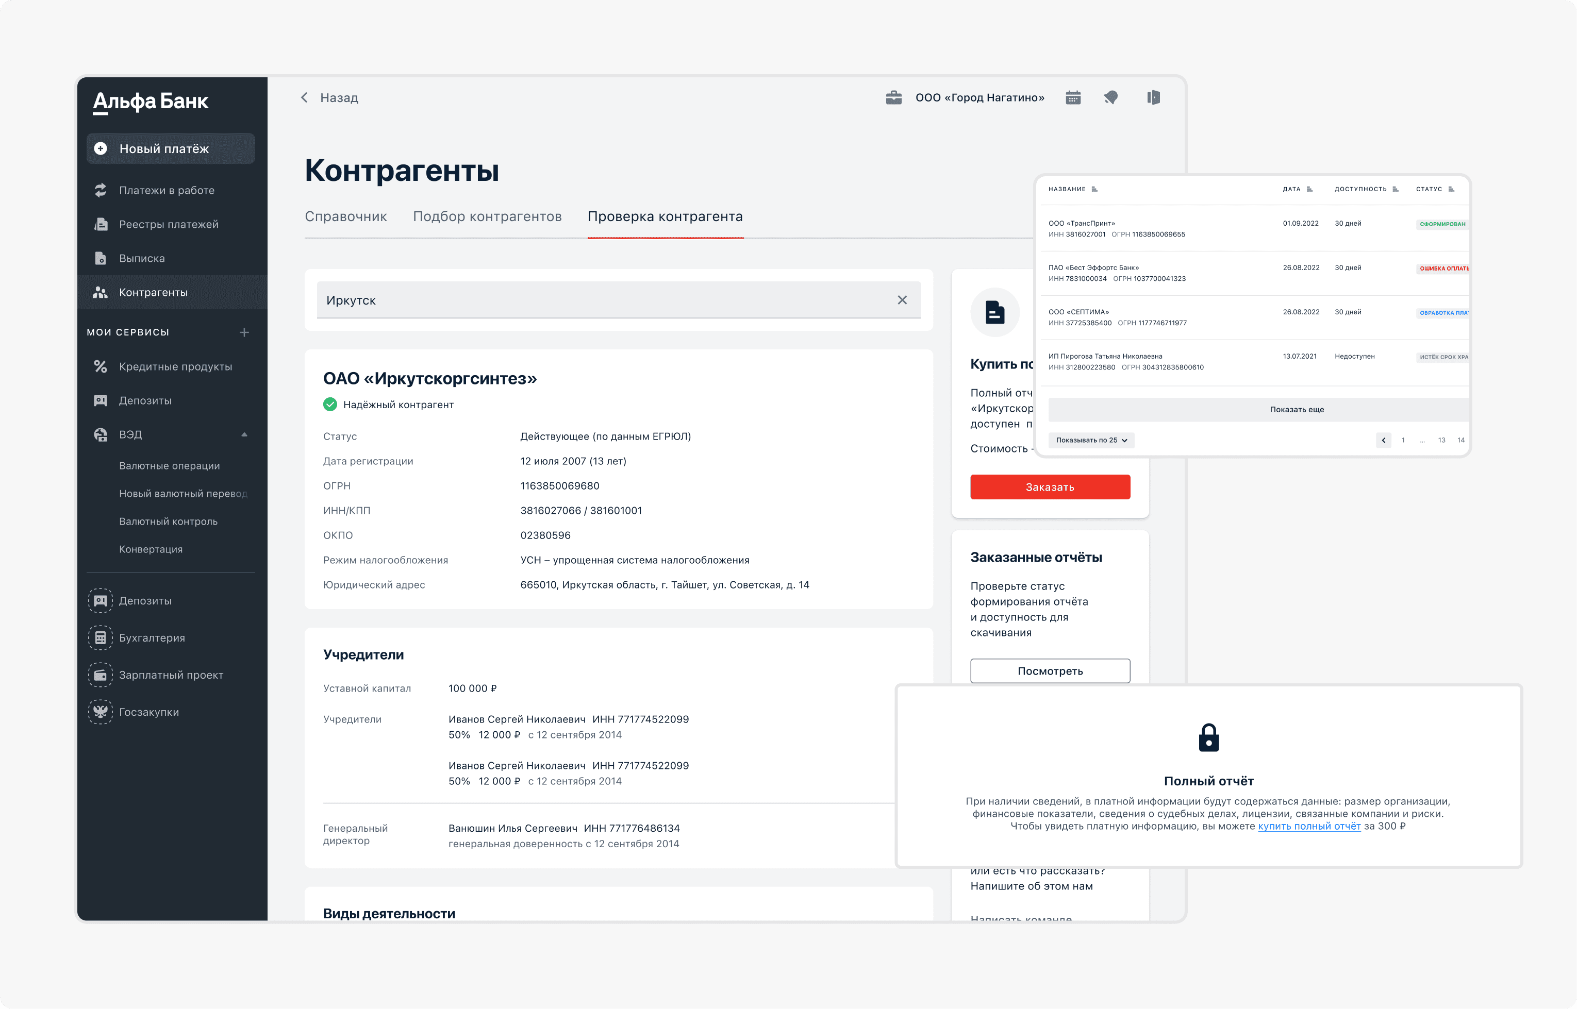
Task: Click the ОАО «Иркутскоргсинтез» heading
Action: tap(430, 379)
